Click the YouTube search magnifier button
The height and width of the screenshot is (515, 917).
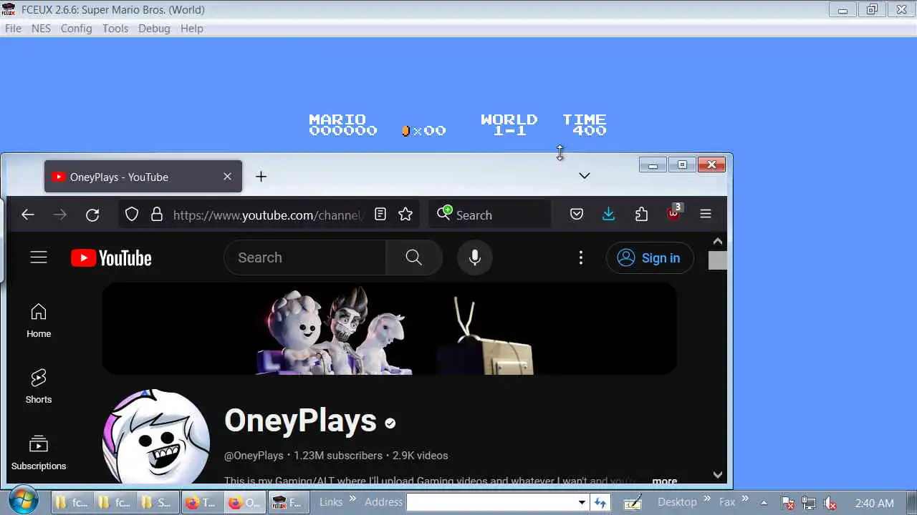[413, 257]
